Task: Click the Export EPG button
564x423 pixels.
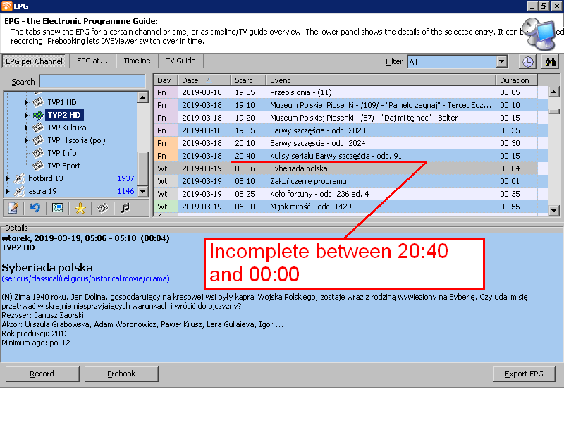Action: click(x=525, y=374)
